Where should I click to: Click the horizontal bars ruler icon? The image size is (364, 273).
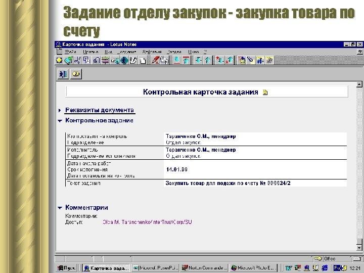click(105, 60)
